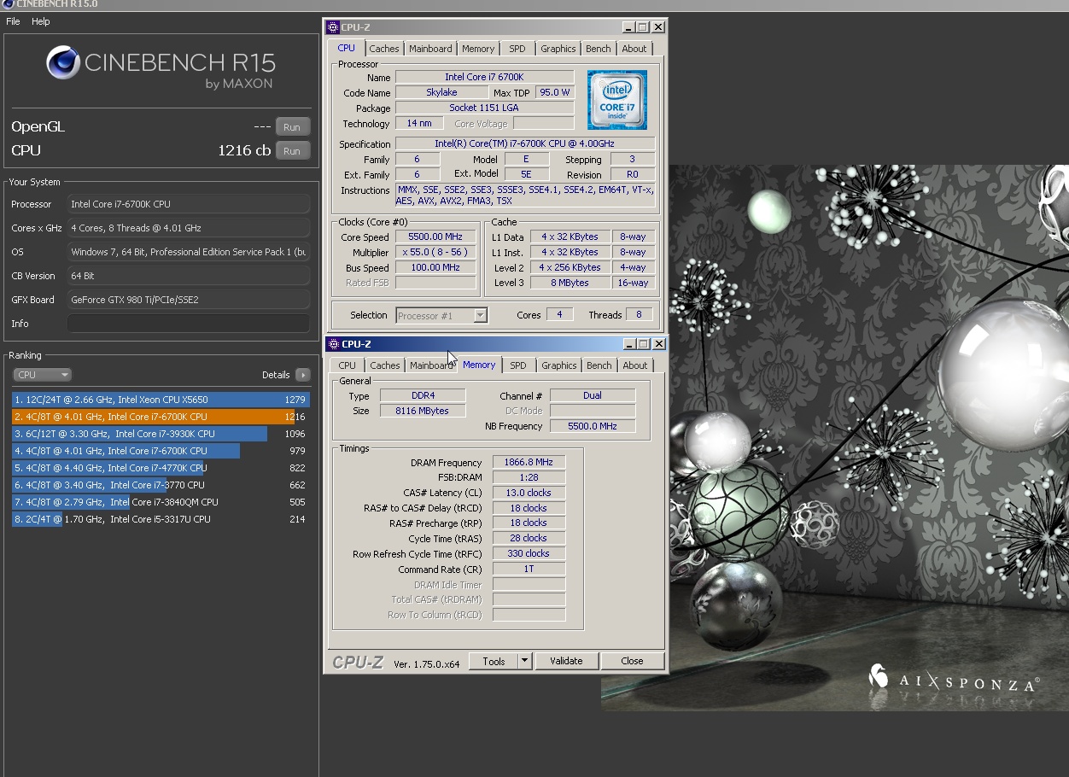
Task: Select ranking row Intel Core i7-3930K CPU
Action: (x=161, y=434)
